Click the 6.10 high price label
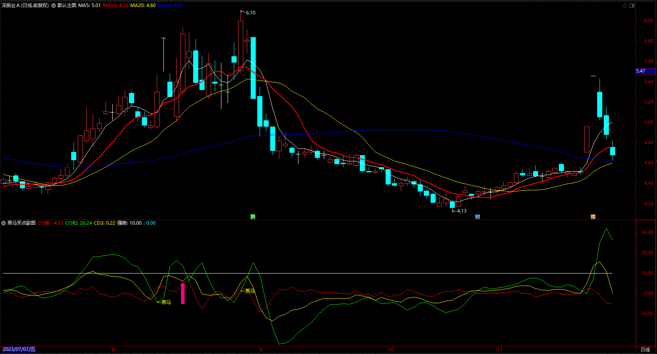This screenshot has width=657, height=354. tap(251, 13)
